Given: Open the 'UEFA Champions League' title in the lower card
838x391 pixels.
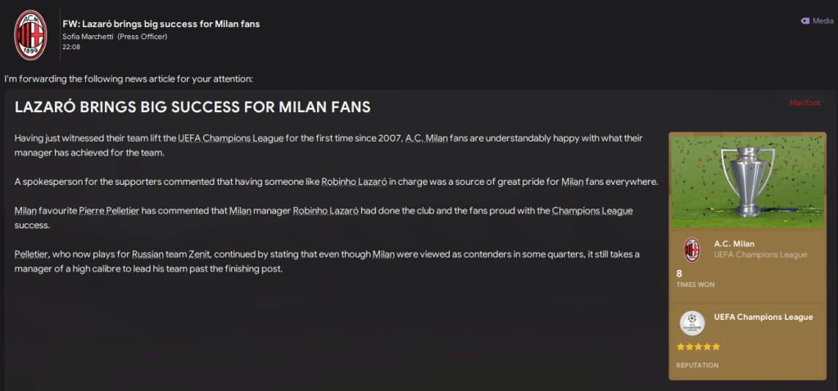Looking at the screenshot, I should coord(763,317).
